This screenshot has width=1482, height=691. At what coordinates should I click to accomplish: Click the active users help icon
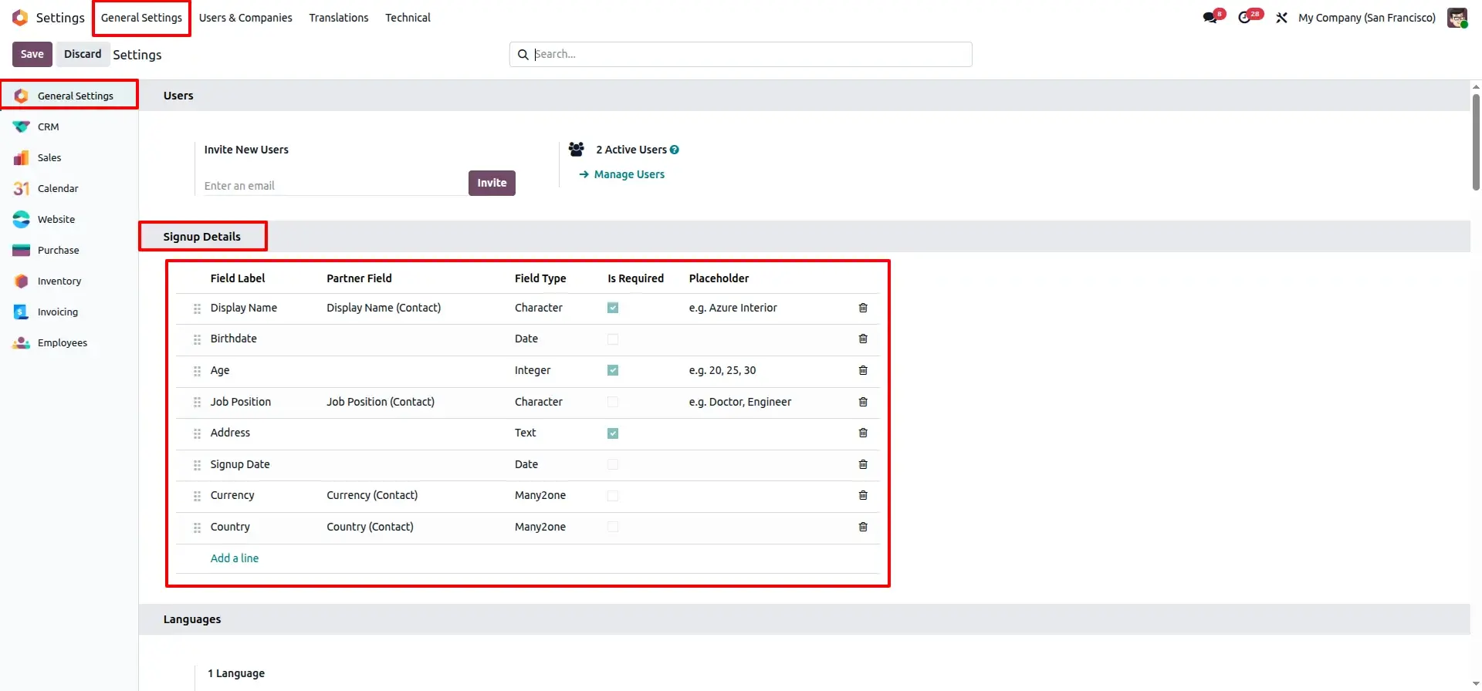[x=675, y=150]
